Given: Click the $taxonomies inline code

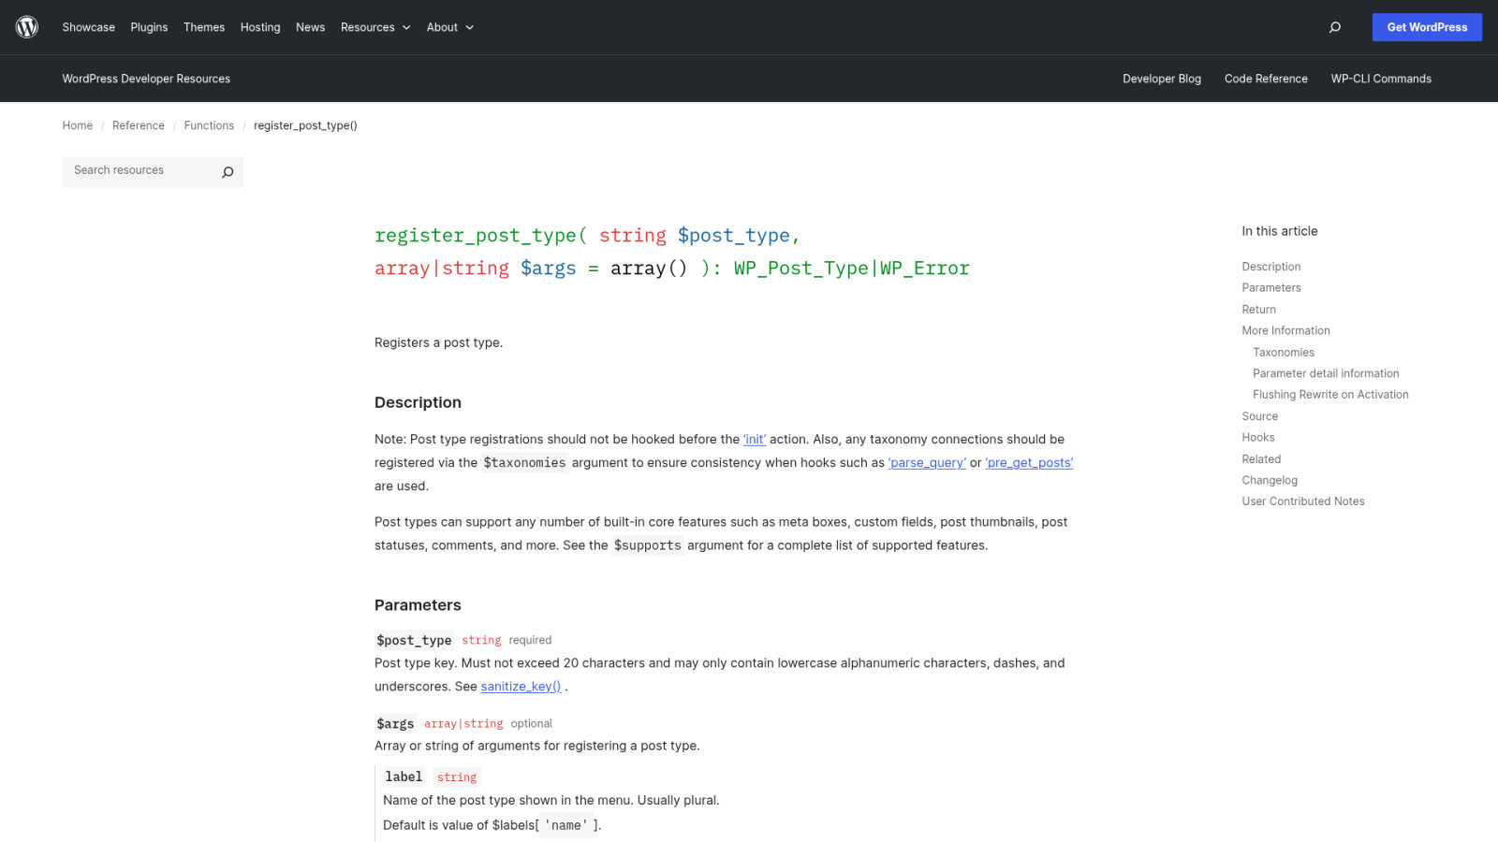Looking at the screenshot, I should (524, 462).
